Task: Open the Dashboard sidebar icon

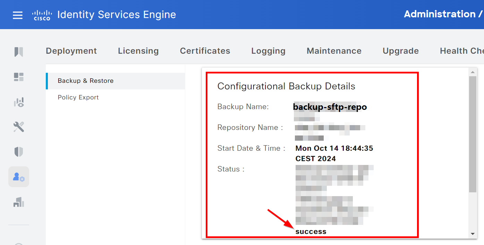Action: [x=19, y=77]
